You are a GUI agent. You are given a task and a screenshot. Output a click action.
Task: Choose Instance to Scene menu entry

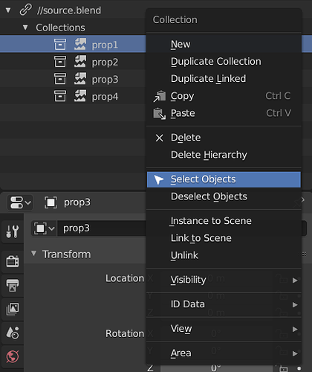click(224, 221)
